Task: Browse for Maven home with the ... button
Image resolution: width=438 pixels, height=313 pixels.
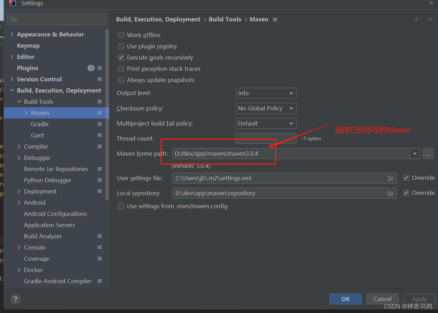Action: point(428,154)
